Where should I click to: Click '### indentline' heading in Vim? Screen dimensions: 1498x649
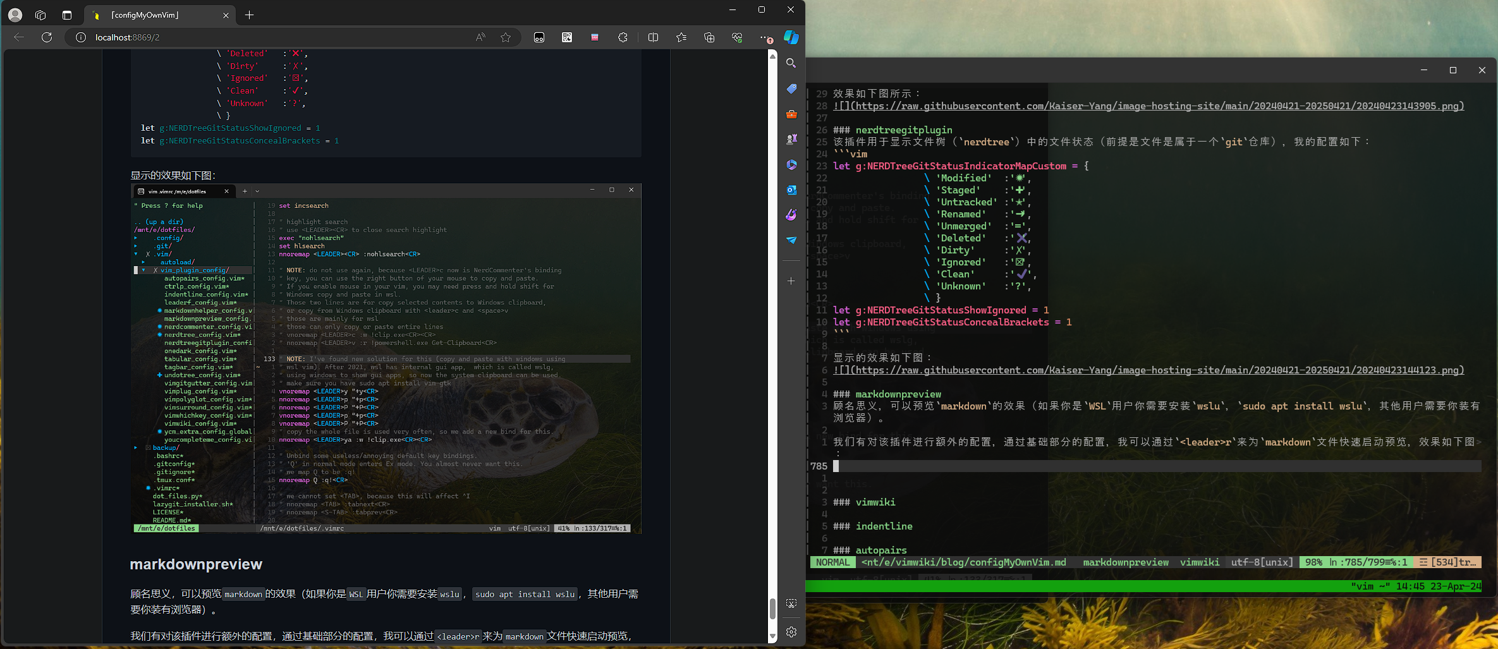873,526
